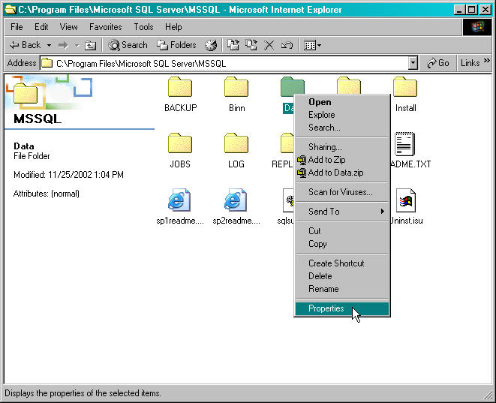Select the BACKUP folder icon
This screenshot has width=496, height=403.
[x=180, y=86]
